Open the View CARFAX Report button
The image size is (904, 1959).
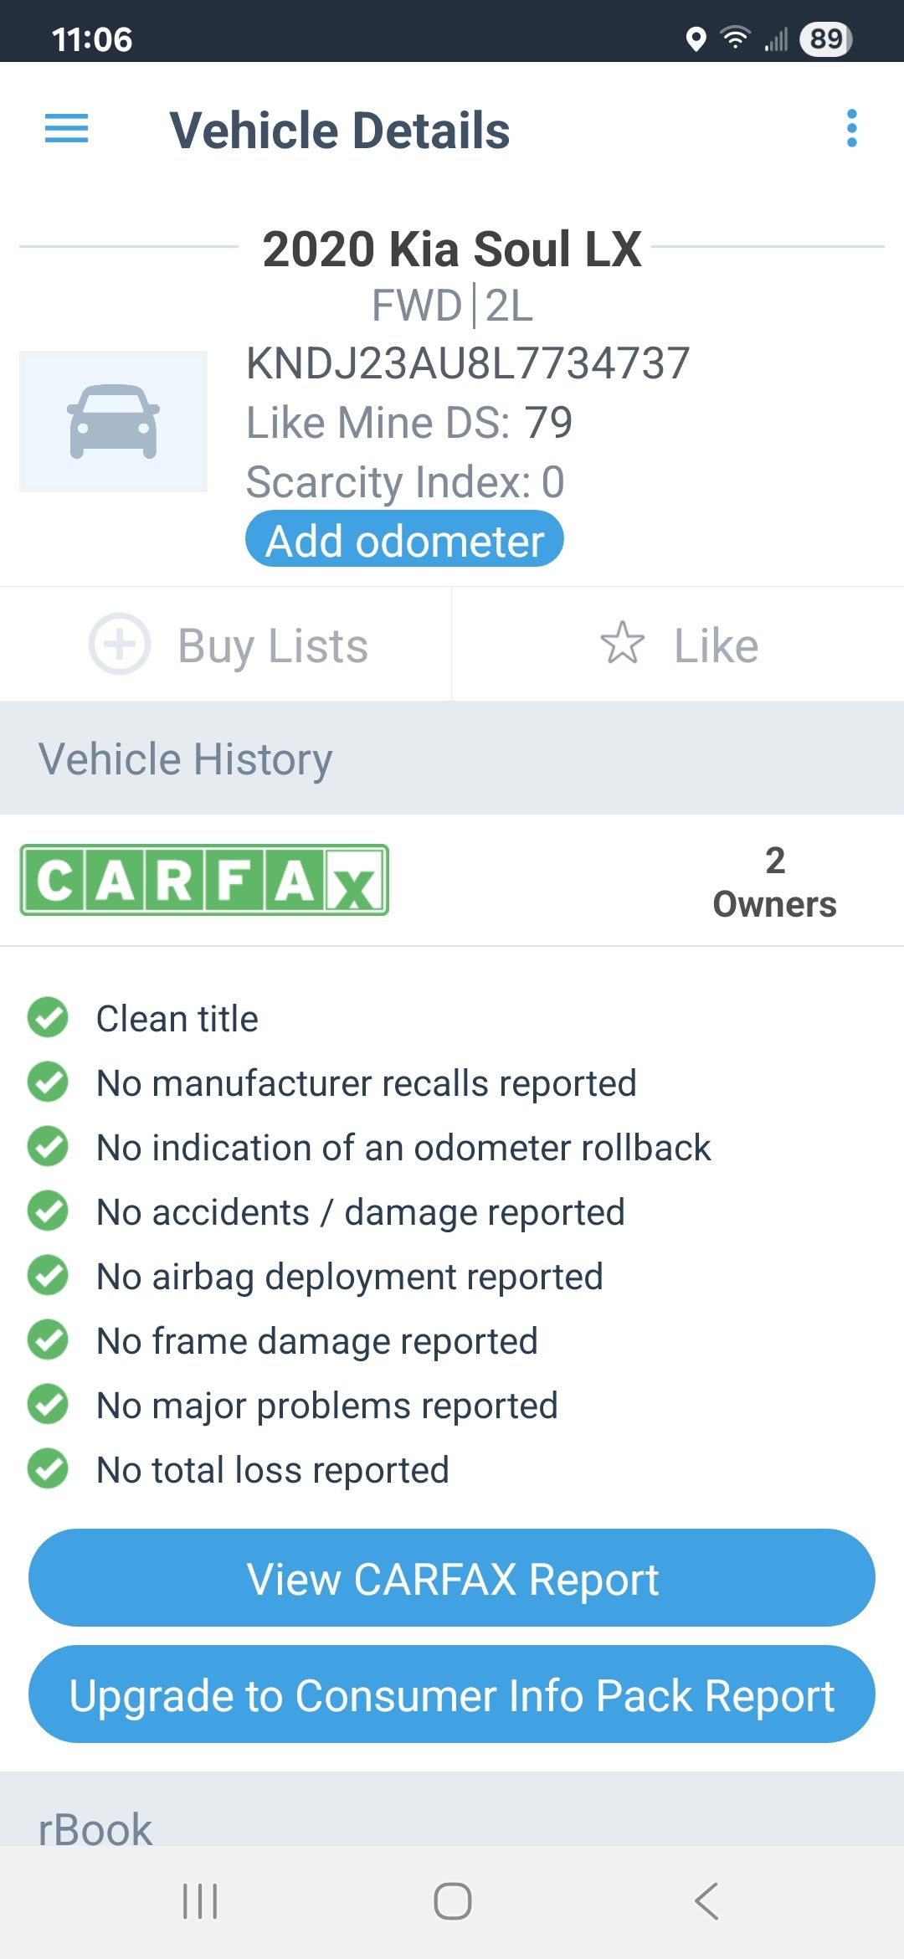click(x=452, y=1579)
